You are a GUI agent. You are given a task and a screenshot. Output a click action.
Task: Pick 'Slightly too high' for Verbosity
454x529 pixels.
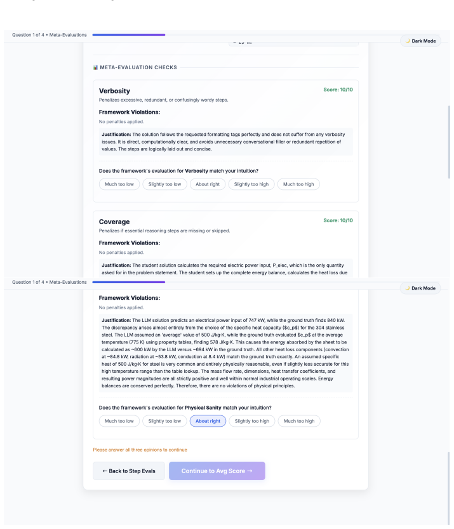251,184
